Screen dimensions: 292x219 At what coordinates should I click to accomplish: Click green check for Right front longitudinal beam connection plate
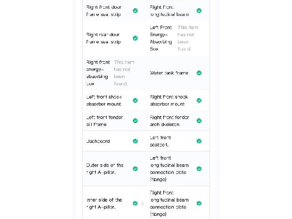(x=199, y=203)
